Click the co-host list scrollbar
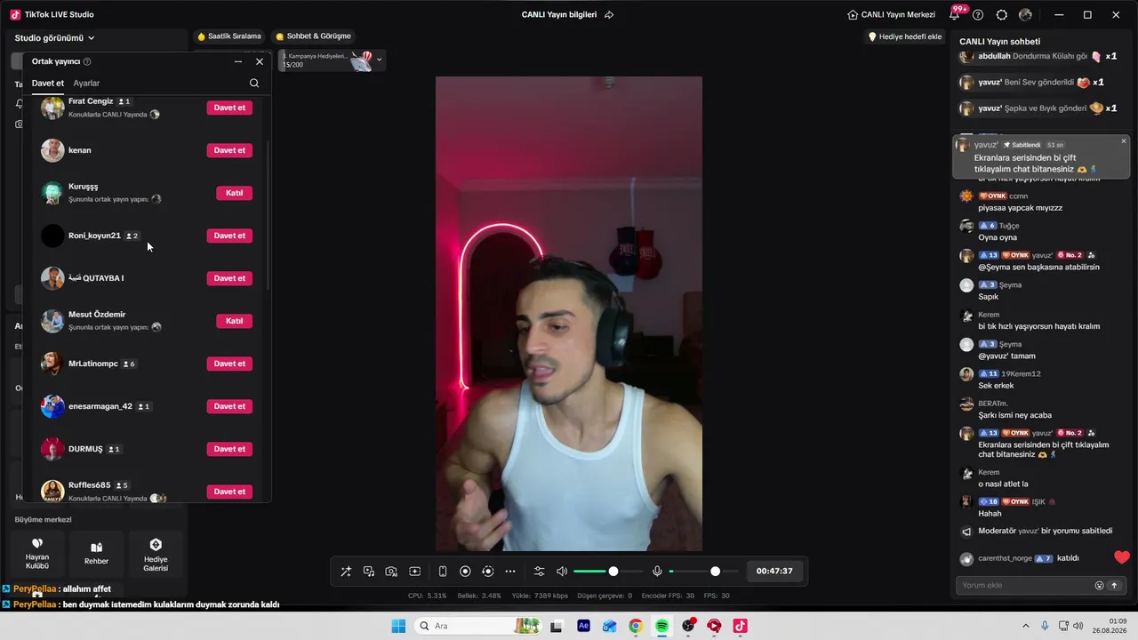 (x=268, y=213)
